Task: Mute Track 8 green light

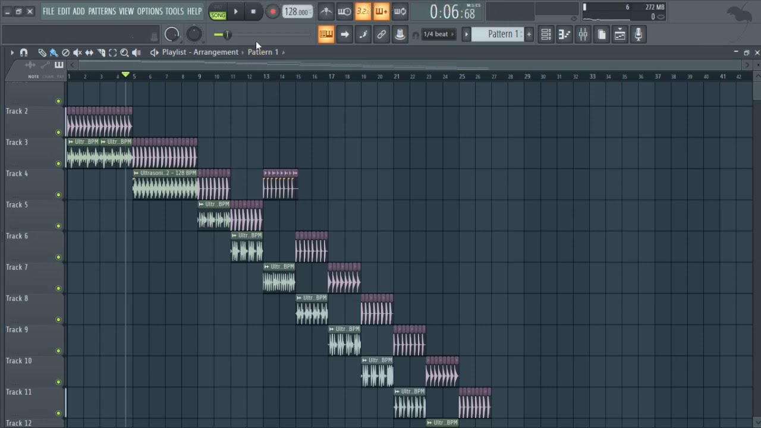Action: point(58,319)
